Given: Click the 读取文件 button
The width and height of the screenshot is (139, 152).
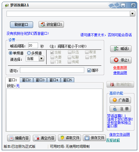Looking at the screenshot, I should 69,138.
